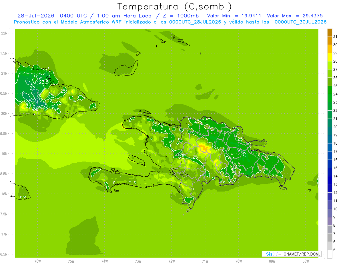Click the '71W' longitude axis label
This screenshot has width=343, height=265.
pos(205,261)
